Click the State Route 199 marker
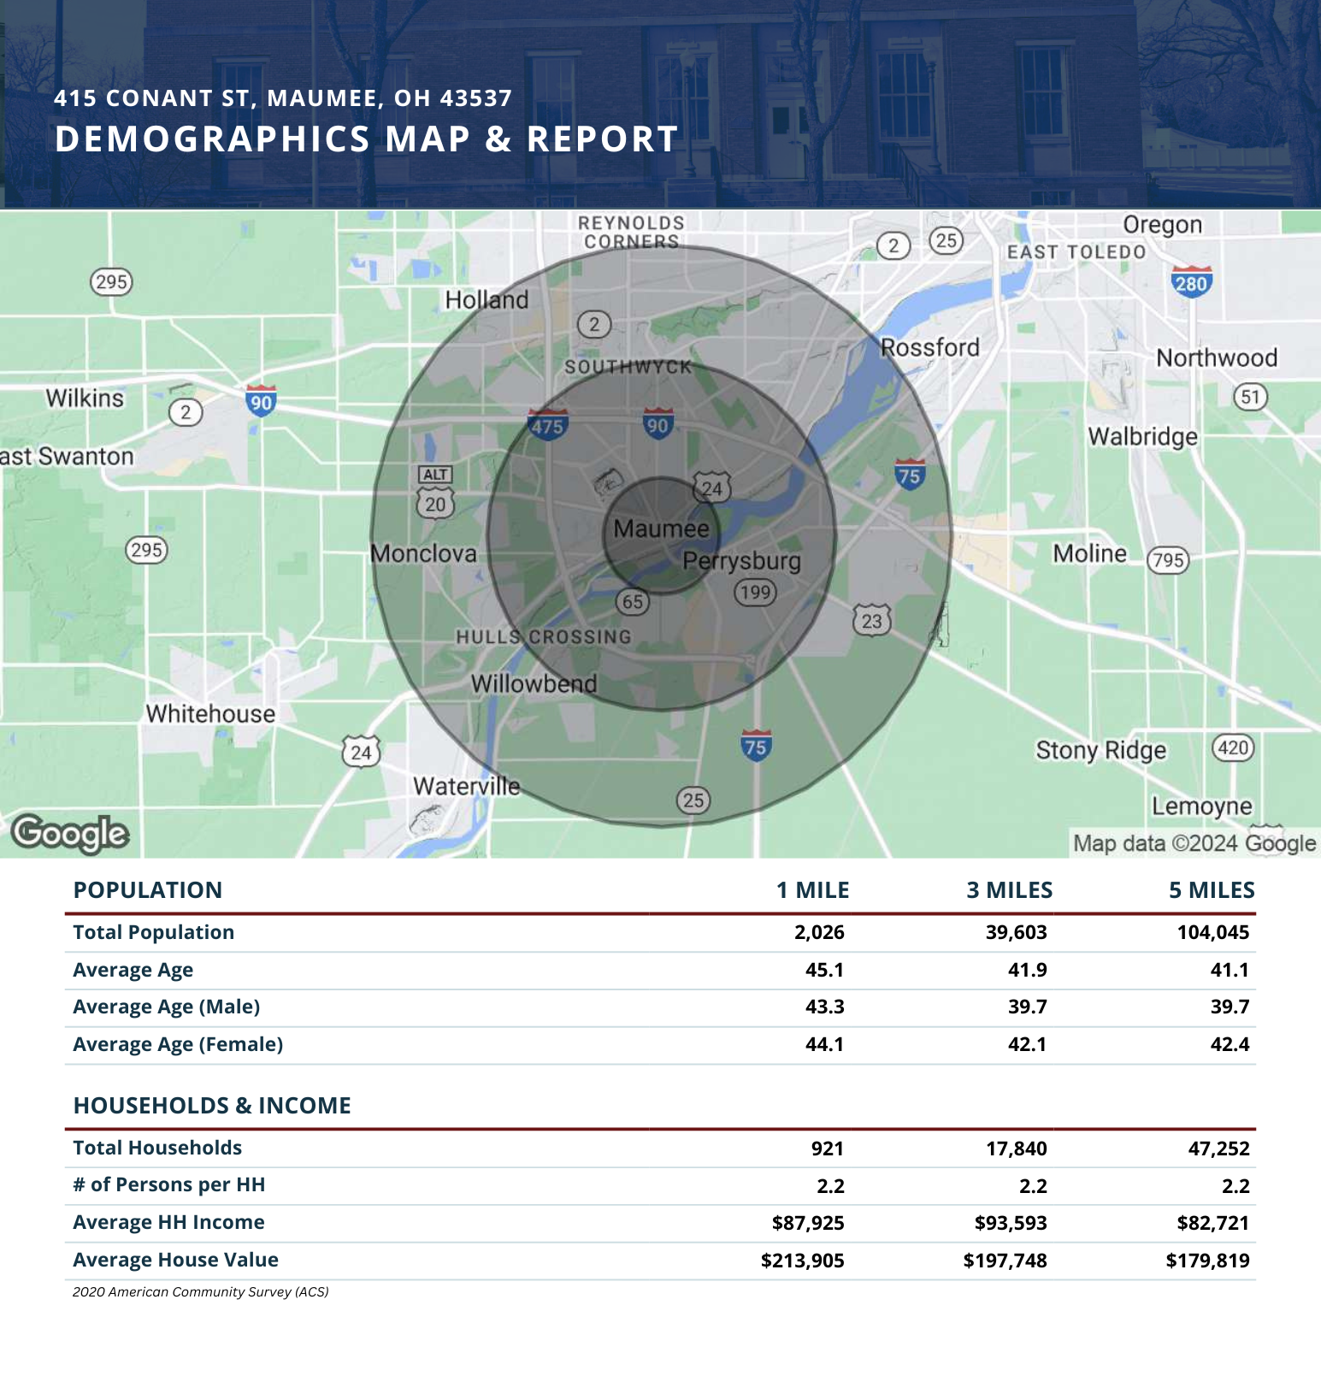The height and width of the screenshot is (1376, 1321). (x=755, y=593)
